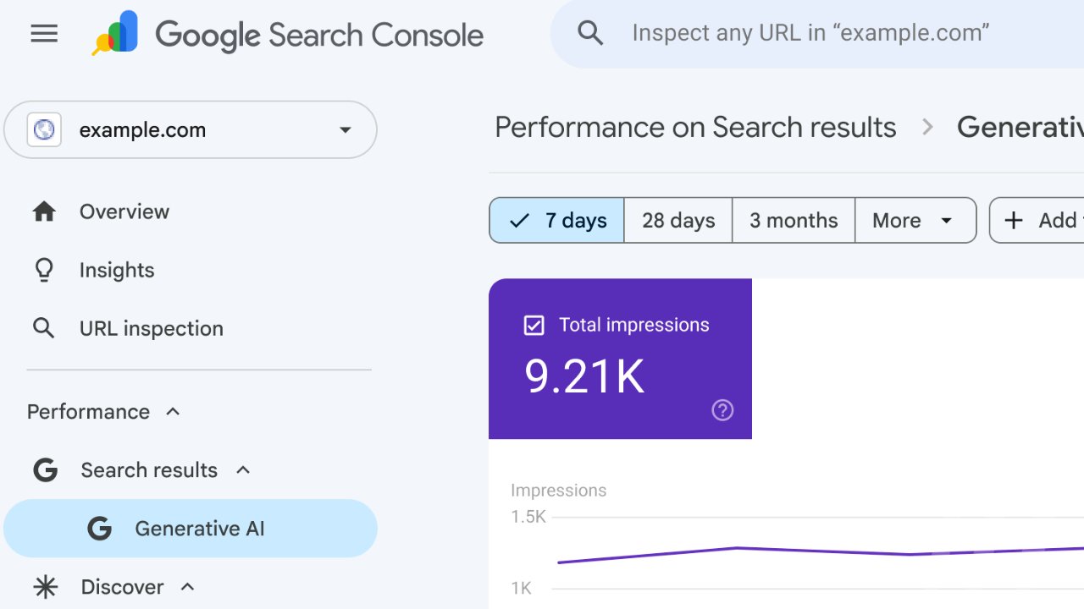Viewport: 1084px width, 609px height.
Task: Click the Impressions chart axis label
Action: point(559,491)
